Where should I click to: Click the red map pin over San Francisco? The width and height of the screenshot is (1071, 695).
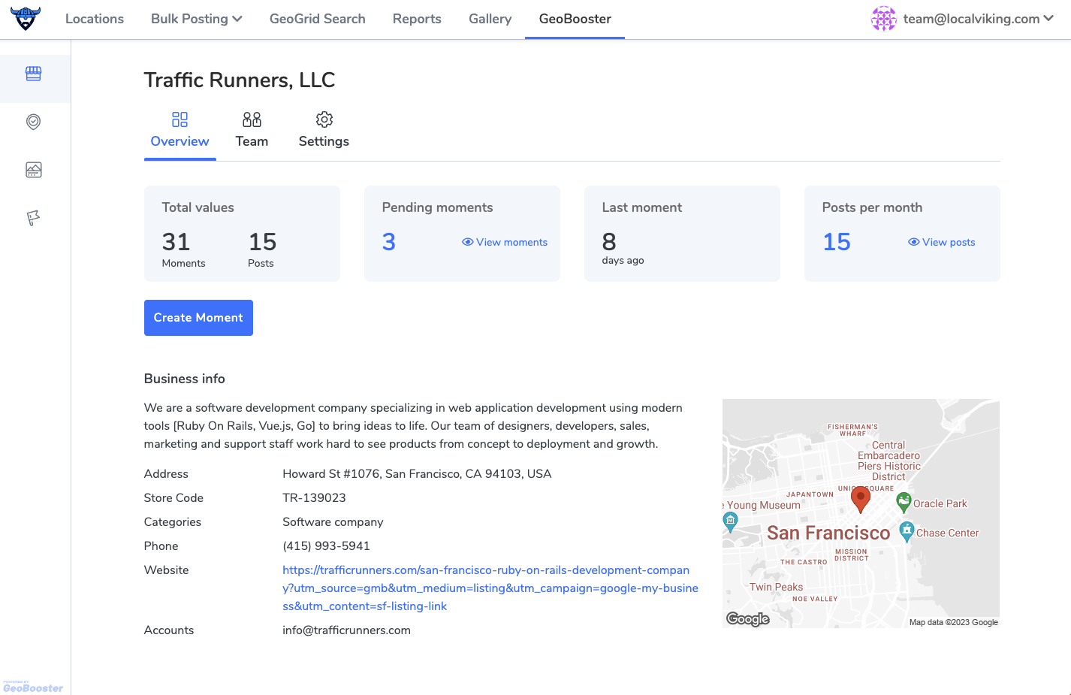pos(861,498)
